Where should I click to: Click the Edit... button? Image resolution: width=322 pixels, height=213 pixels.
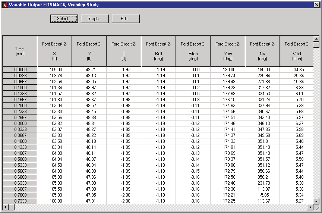click(126, 19)
